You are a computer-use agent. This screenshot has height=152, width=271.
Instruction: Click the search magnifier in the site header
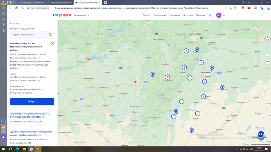(x=210, y=15)
